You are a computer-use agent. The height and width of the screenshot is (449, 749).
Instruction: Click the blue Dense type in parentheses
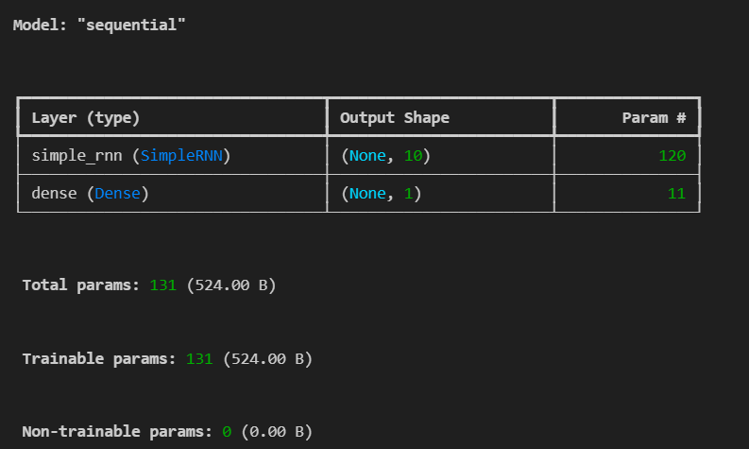point(119,195)
